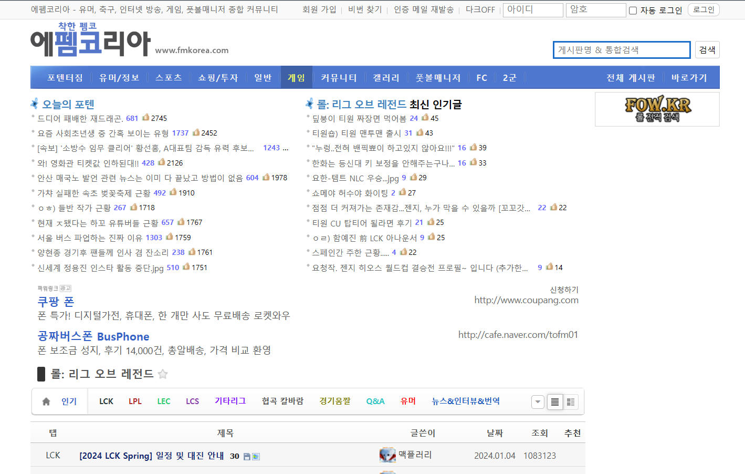Open the 포텐터짐 menu
This screenshot has height=474, width=745.
[x=65, y=78]
